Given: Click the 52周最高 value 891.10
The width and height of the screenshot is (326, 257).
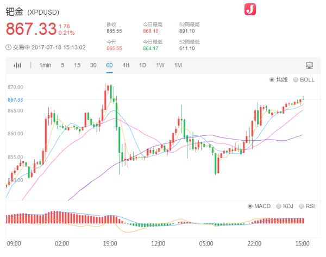Looking at the screenshot, I should [x=187, y=31].
